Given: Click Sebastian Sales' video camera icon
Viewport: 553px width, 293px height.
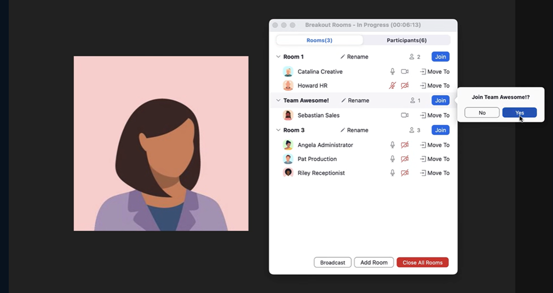Looking at the screenshot, I should pyautogui.click(x=405, y=116).
